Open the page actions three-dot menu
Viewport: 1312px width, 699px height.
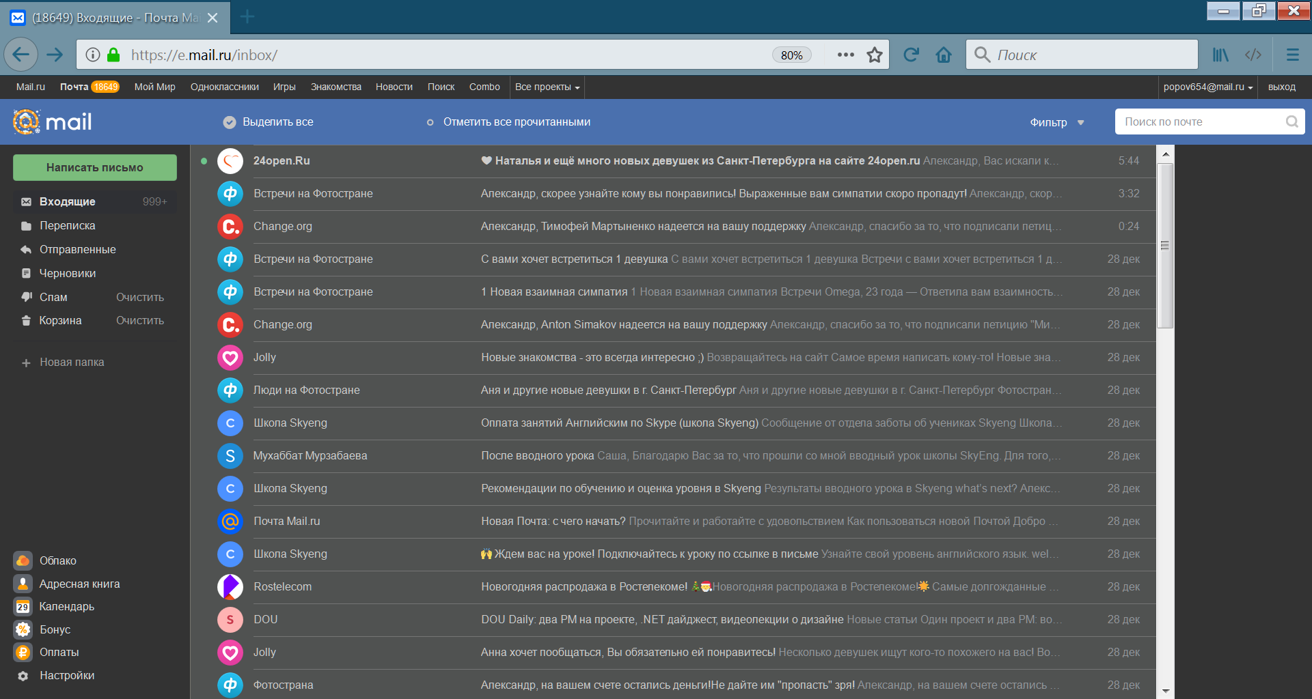(846, 55)
